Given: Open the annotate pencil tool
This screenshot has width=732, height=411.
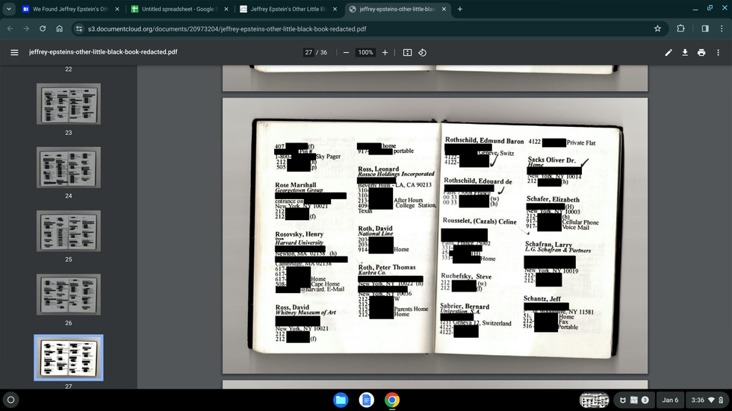Looking at the screenshot, I should [669, 53].
